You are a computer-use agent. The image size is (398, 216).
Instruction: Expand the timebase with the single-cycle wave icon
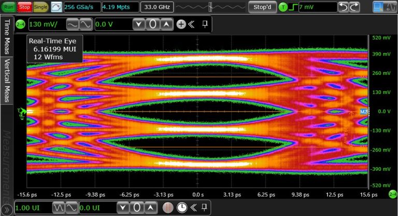pos(72,208)
